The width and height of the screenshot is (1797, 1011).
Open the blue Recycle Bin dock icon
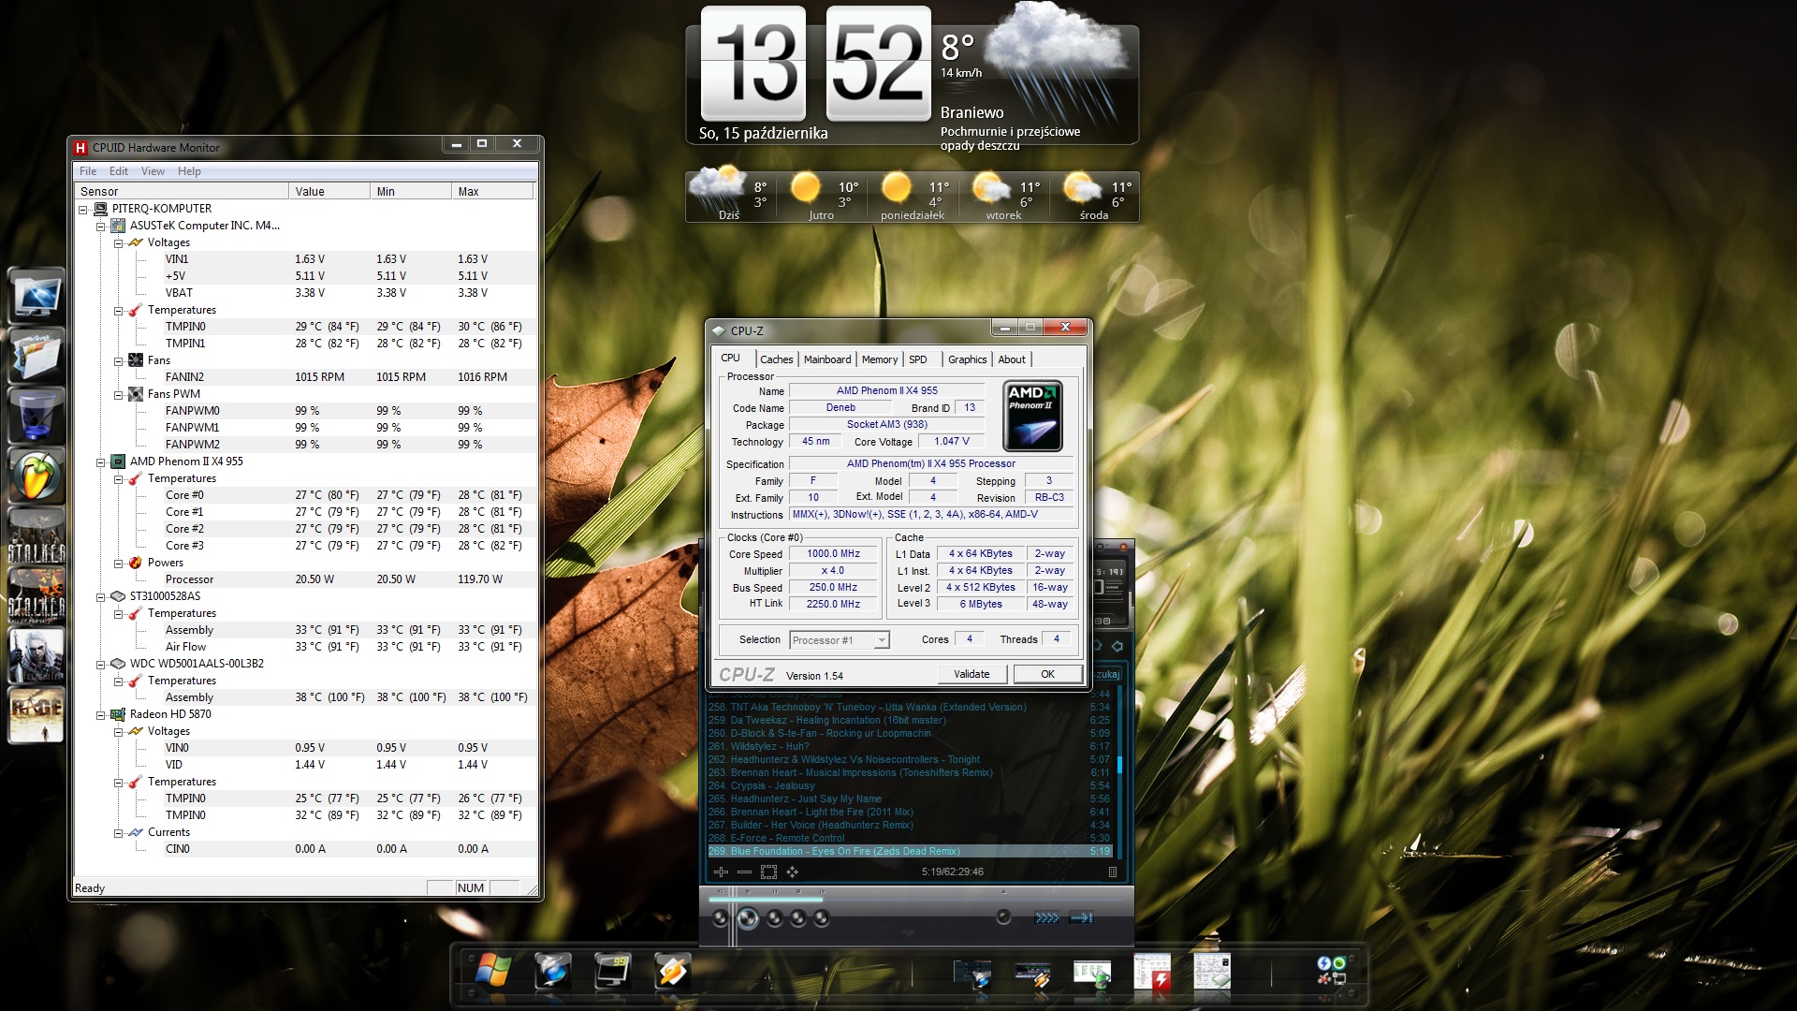[x=37, y=414]
